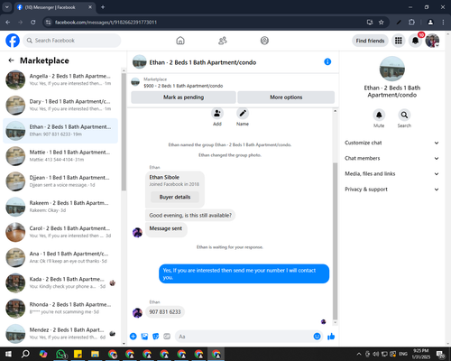Screen dimensions: 451x361
Task: Open Buyer details for Ethan Sibole
Action: 175,197
